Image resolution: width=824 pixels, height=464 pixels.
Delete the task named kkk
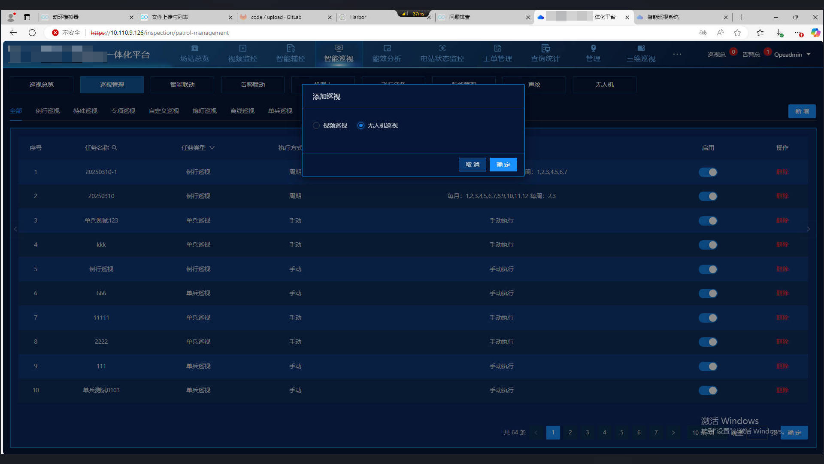tap(782, 244)
